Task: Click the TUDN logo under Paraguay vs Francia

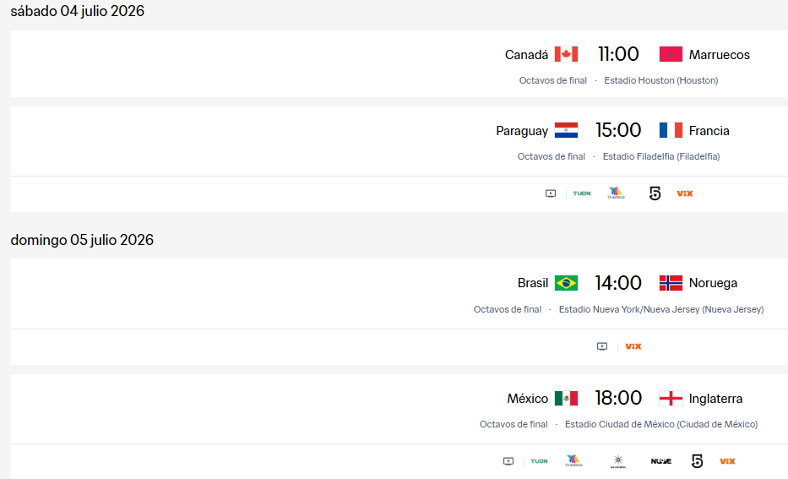Action: 581,193
